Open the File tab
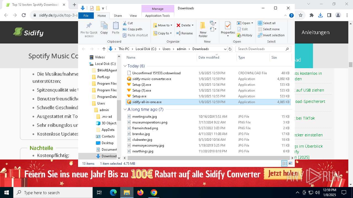The height and width of the screenshot is (198, 353). [86, 16]
